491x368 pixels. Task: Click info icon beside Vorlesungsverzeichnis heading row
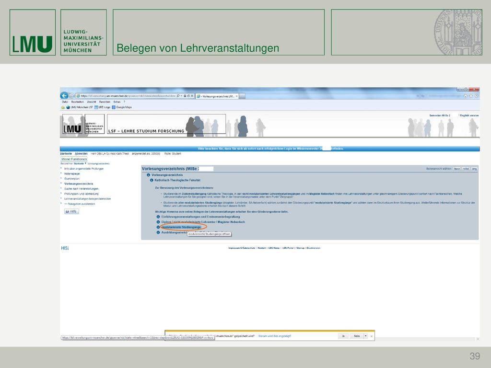149,175
